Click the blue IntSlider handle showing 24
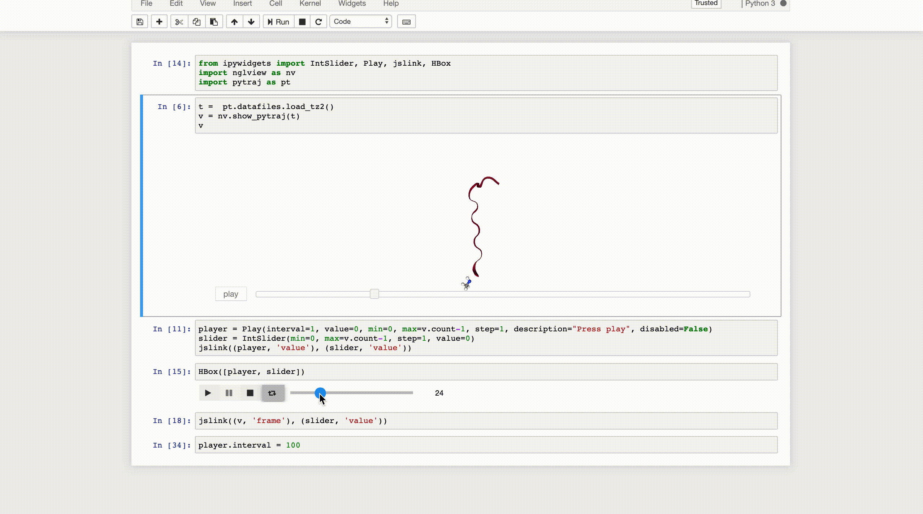 320,392
